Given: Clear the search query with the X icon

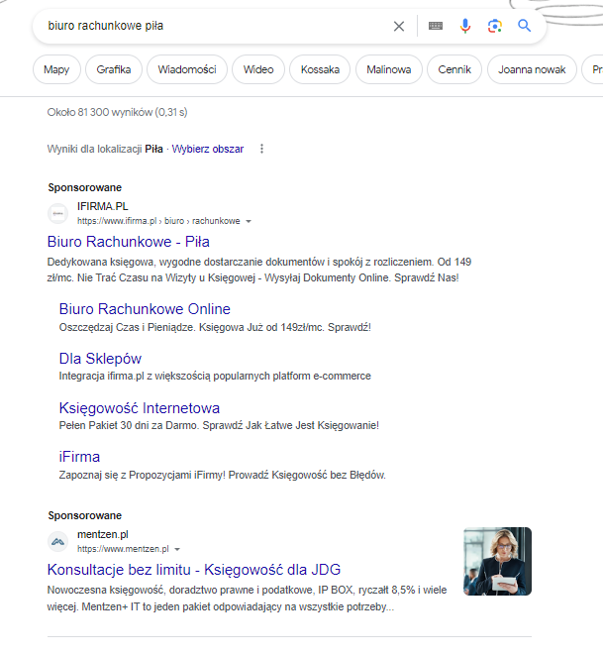Looking at the screenshot, I should [x=399, y=27].
